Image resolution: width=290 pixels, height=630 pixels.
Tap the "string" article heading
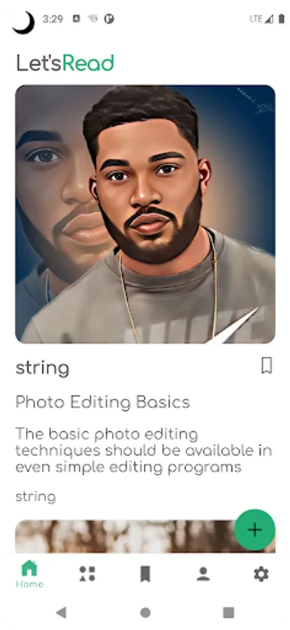tap(43, 367)
